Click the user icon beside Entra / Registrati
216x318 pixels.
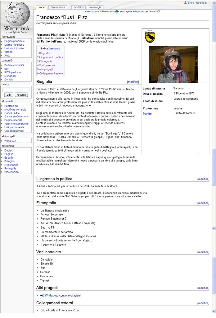[185, 2]
